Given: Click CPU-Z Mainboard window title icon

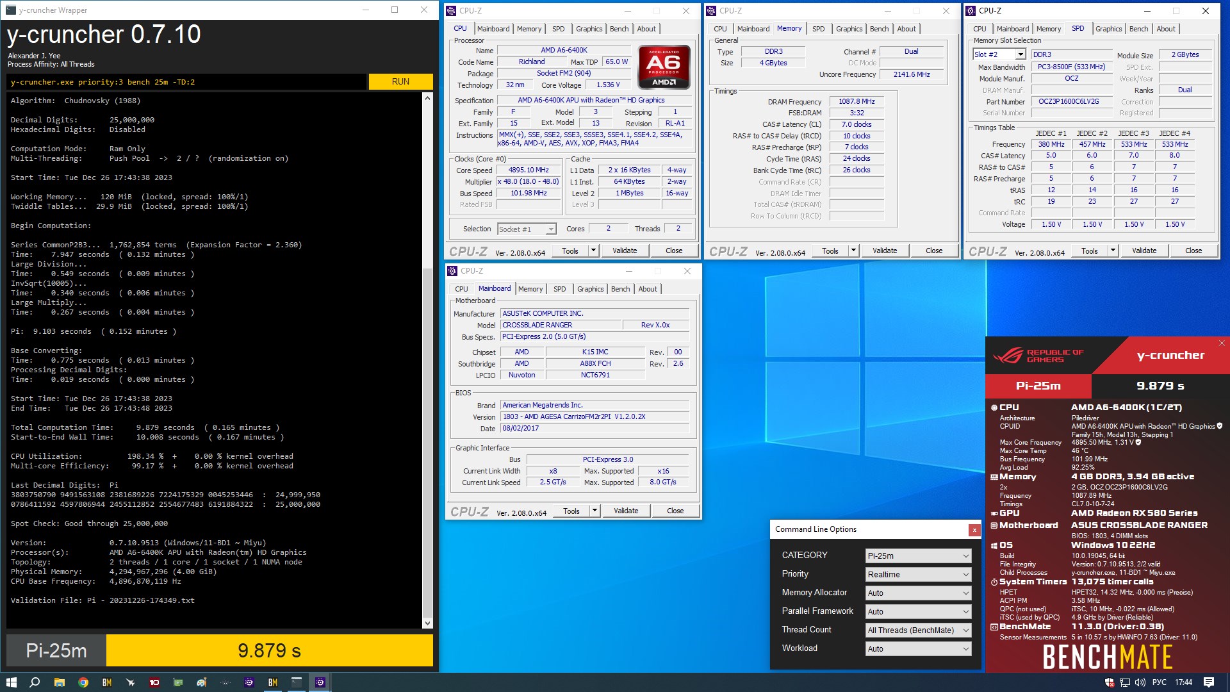Looking at the screenshot, I should click(x=452, y=271).
